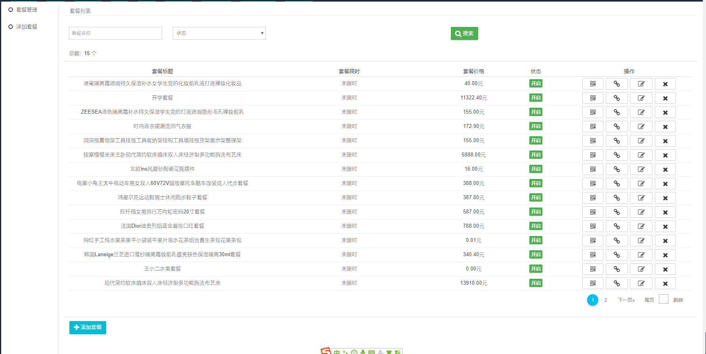Click price 11322.40元

click(473, 98)
